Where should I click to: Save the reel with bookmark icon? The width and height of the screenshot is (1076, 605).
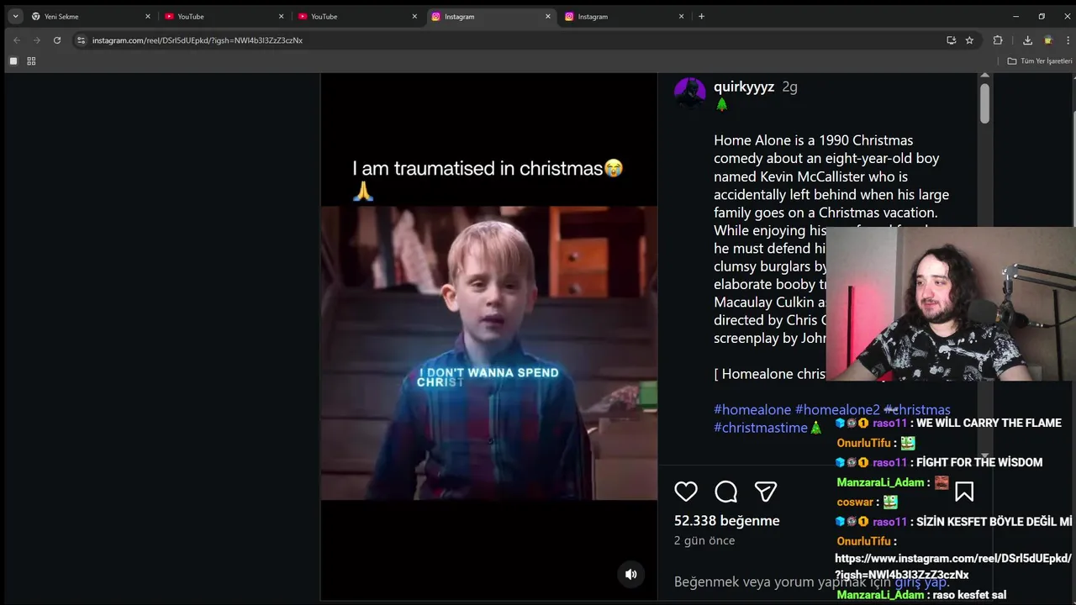[x=964, y=492]
